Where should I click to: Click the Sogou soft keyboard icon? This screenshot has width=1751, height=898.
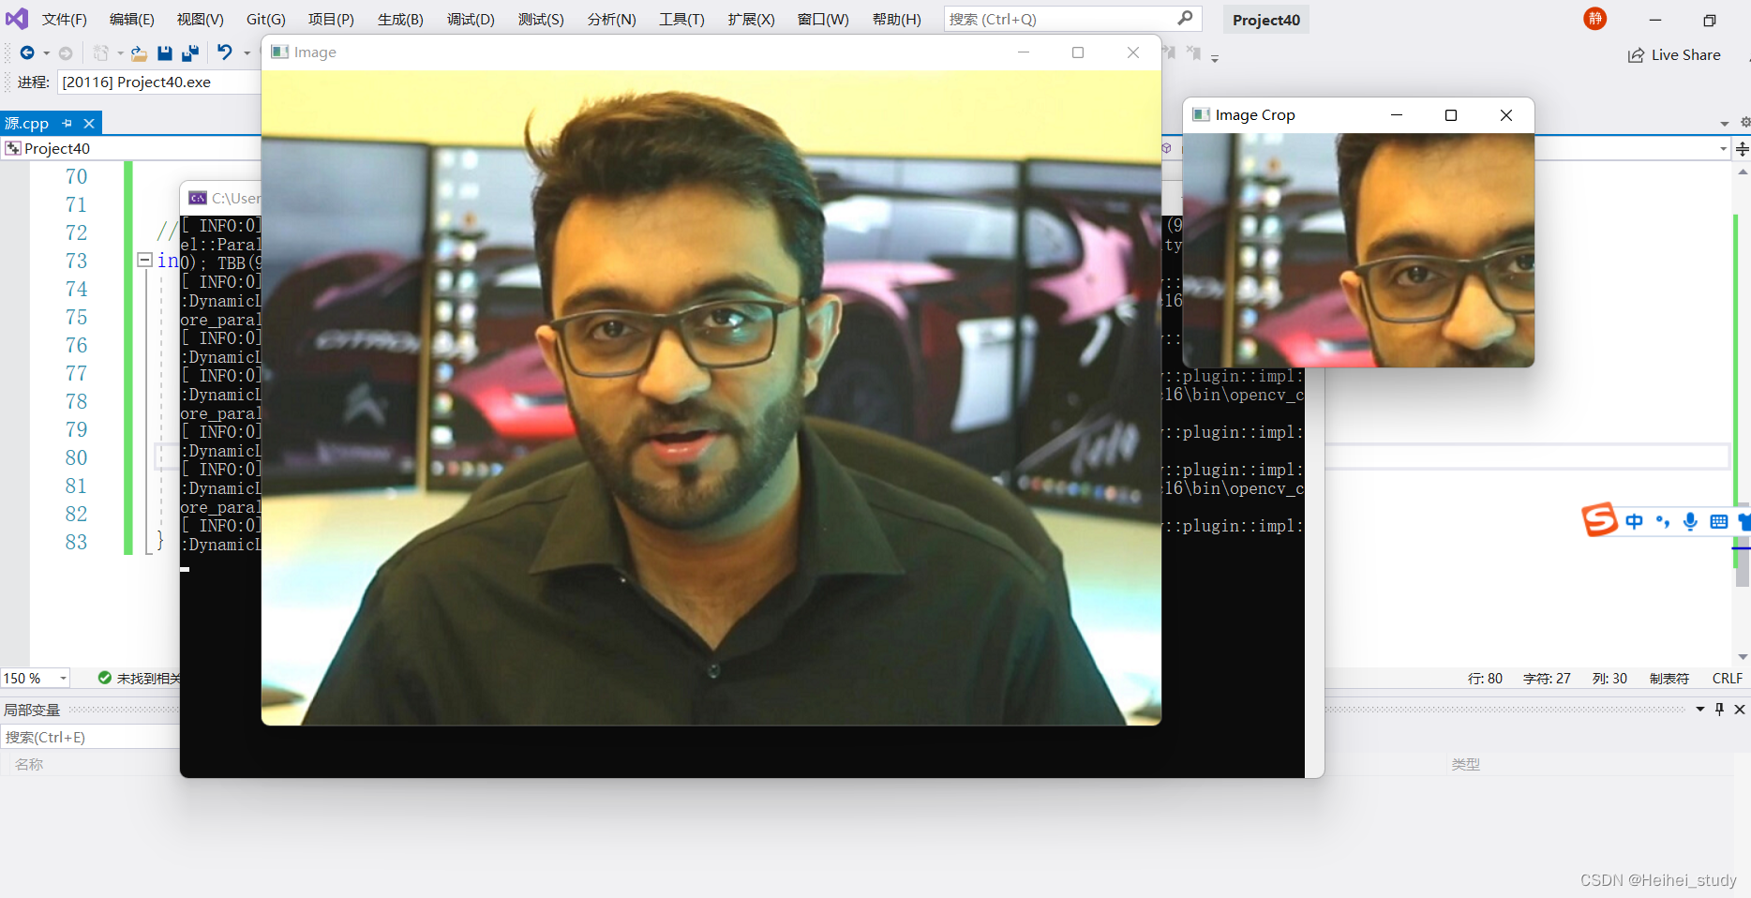[1718, 521]
